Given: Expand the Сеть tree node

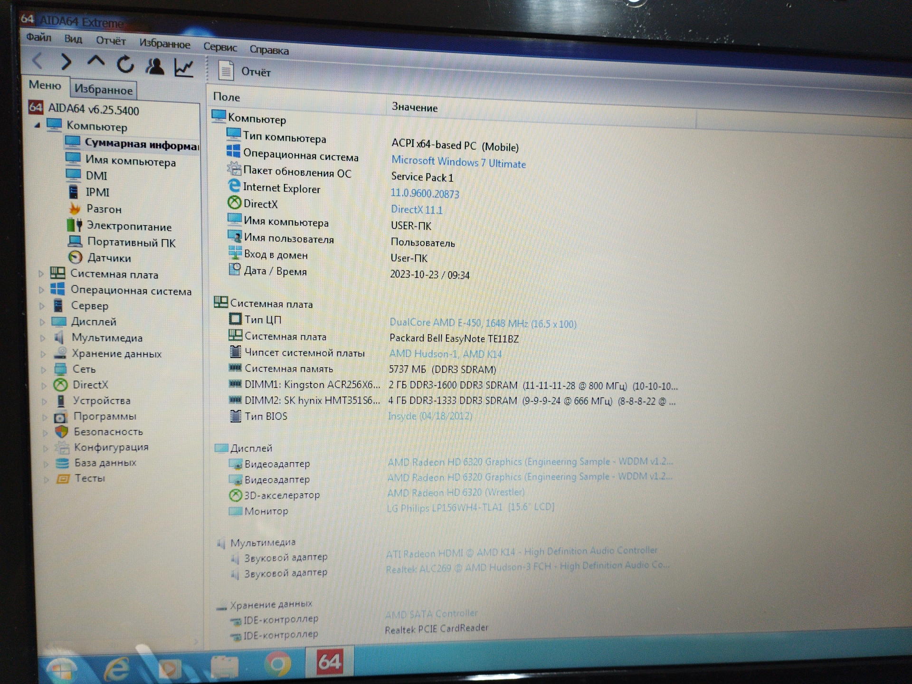Looking at the screenshot, I should [x=44, y=370].
